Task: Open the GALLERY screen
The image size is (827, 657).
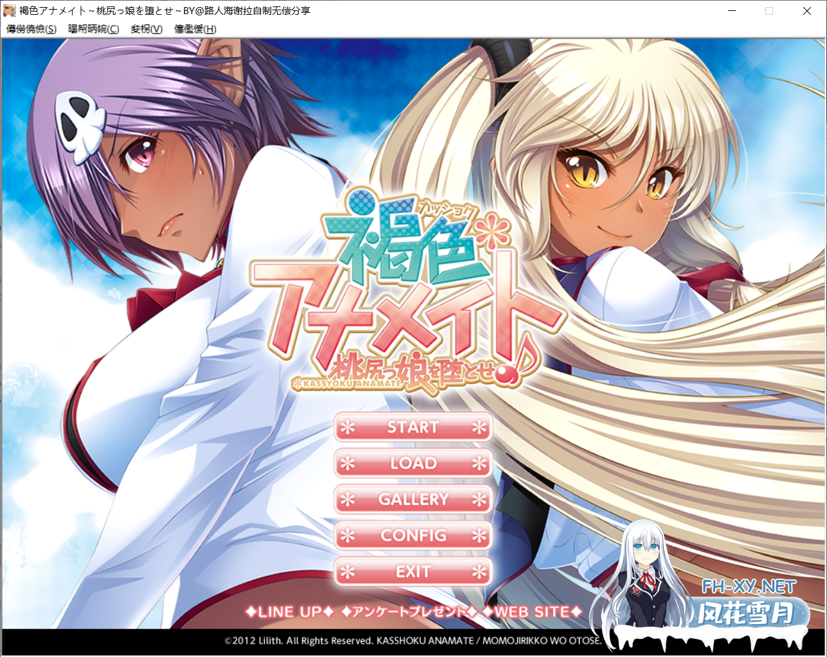Action: (x=413, y=499)
